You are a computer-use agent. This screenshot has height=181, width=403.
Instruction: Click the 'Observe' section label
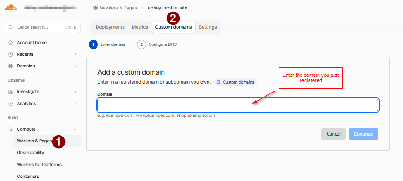coord(16,80)
